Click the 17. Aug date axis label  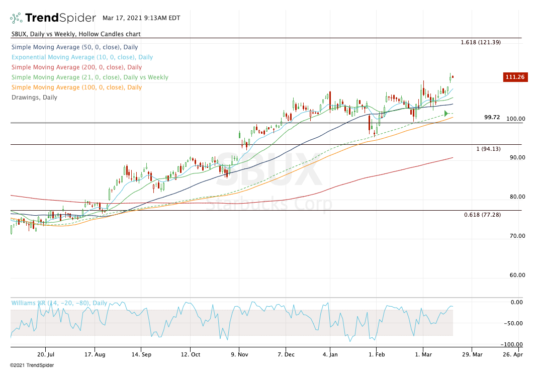(x=95, y=354)
